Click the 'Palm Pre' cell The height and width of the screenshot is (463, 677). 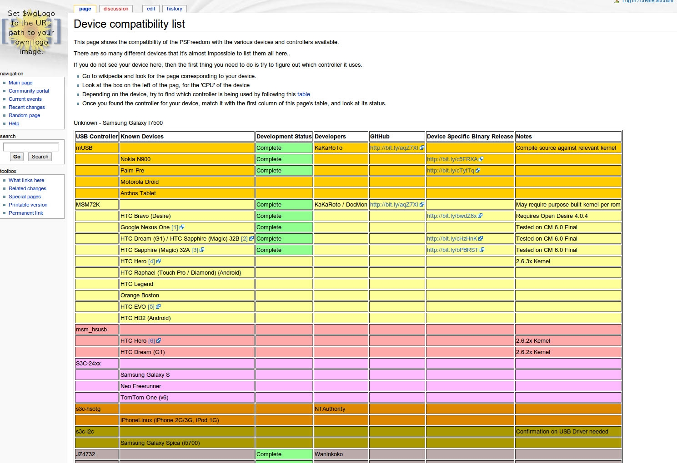coord(187,171)
